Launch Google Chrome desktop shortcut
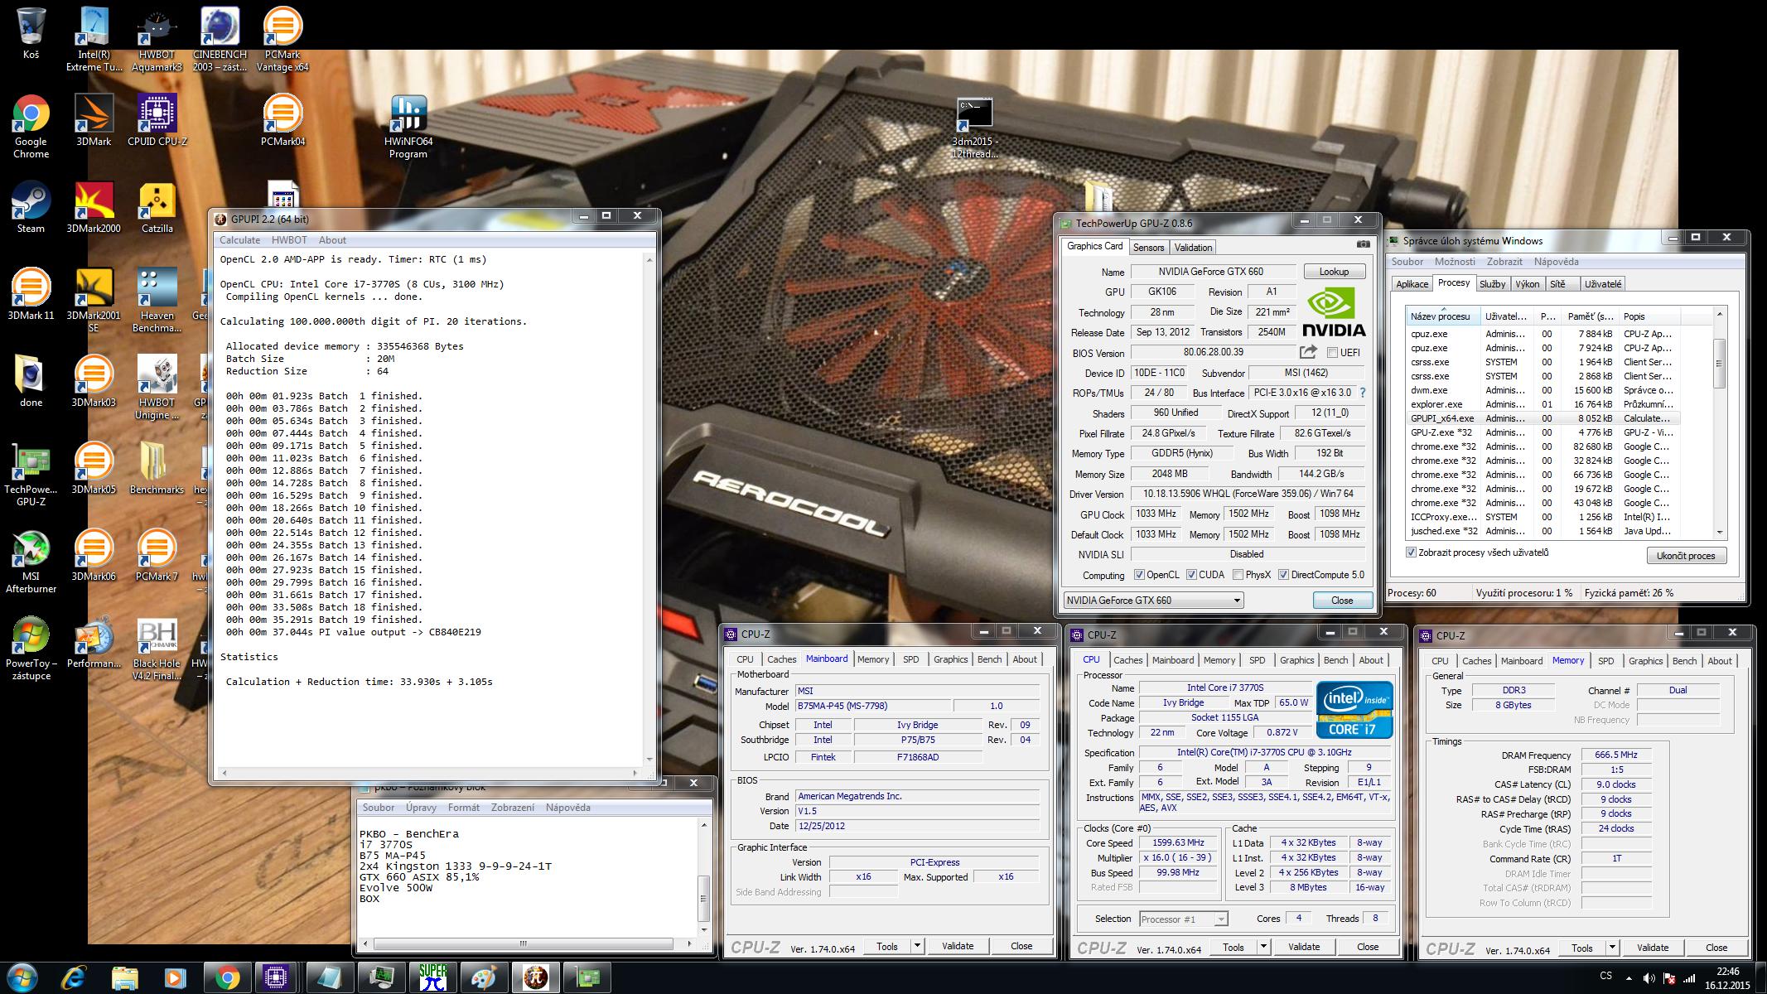Viewport: 1767px width, 994px height. pos(31,126)
